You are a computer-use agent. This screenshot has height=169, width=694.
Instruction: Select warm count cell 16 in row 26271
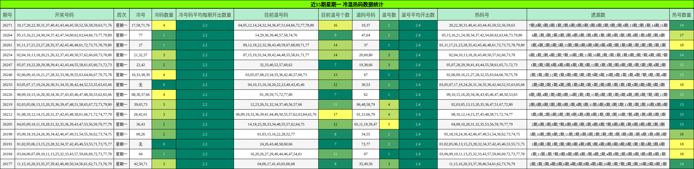coord(335,25)
